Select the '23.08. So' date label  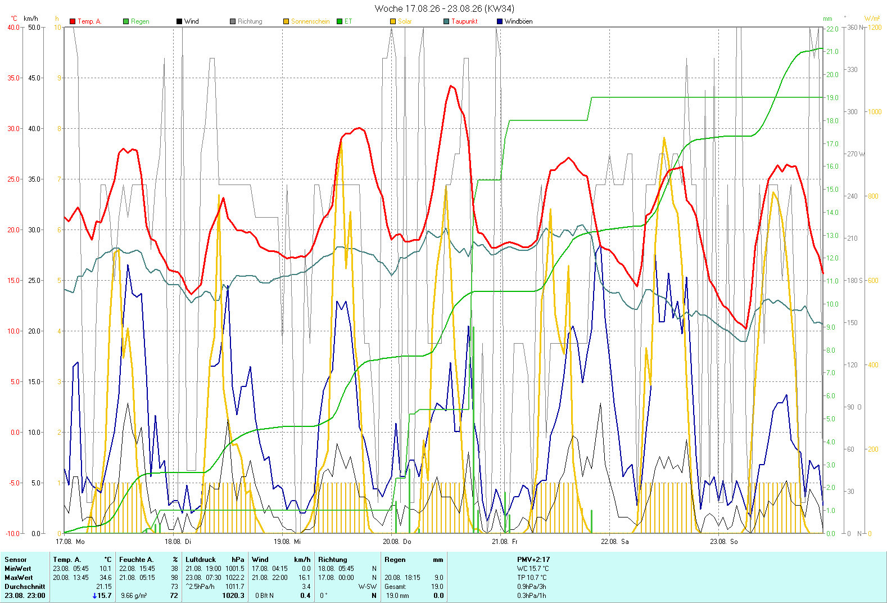point(724,542)
